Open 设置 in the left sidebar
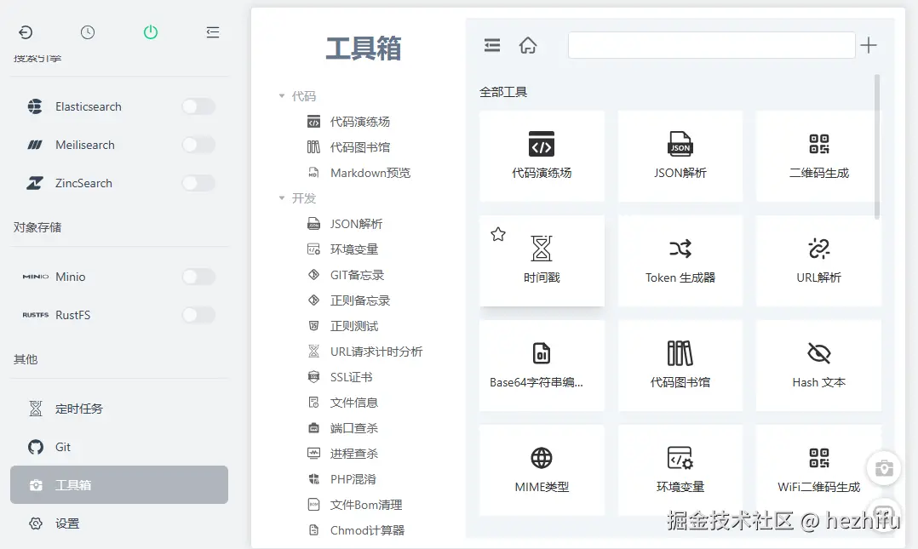This screenshot has height=549, width=918. coord(119,523)
